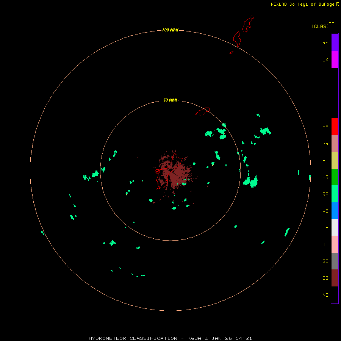Pick the RA light green swatch
Image resolution: width=341 pixels, height=341 pixels.
tap(335, 194)
